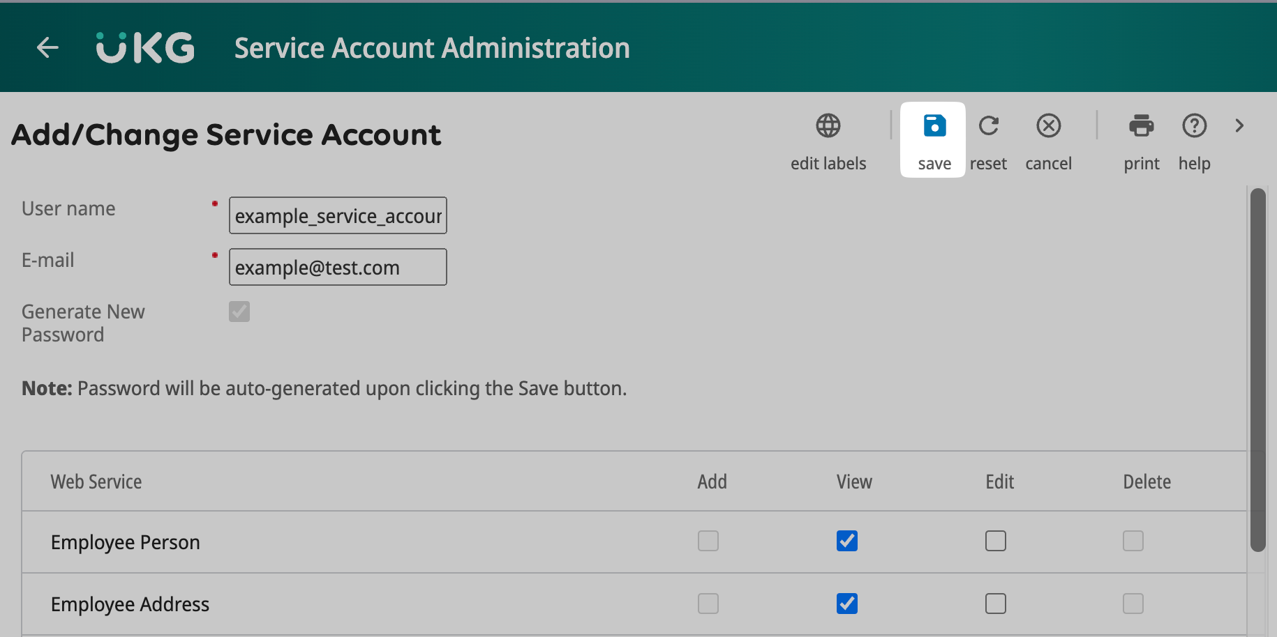
Task: Check Delete for Employee Address
Action: coord(1133,604)
